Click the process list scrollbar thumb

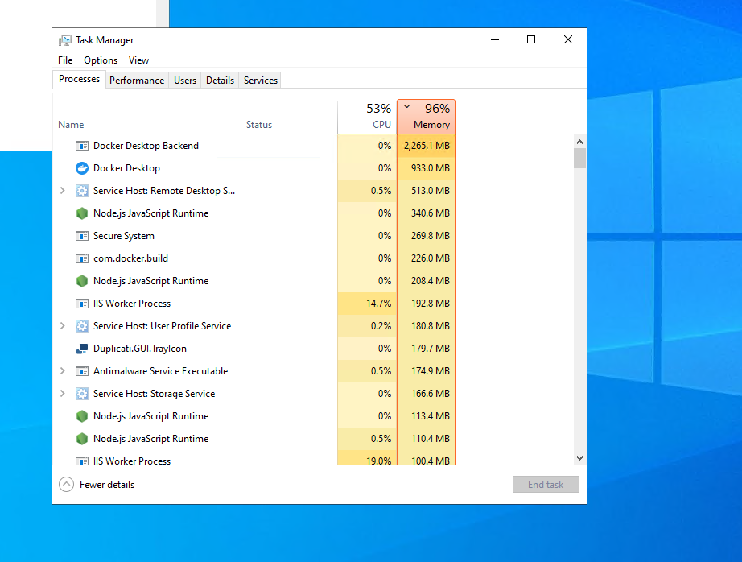pyautogui.click(x=579, y=158)
